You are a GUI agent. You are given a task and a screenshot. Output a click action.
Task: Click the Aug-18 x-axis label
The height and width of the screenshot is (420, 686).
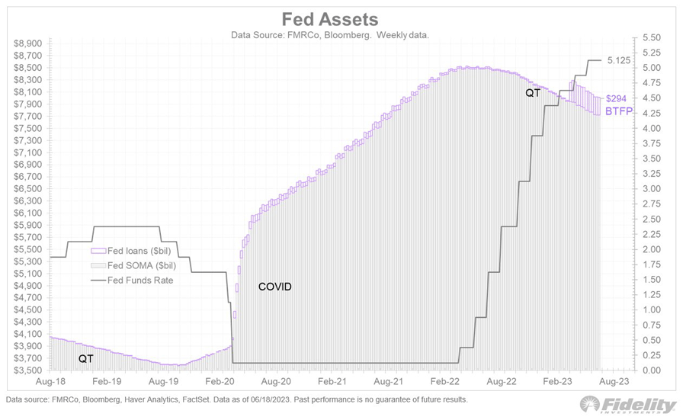(x=50, y=380)
